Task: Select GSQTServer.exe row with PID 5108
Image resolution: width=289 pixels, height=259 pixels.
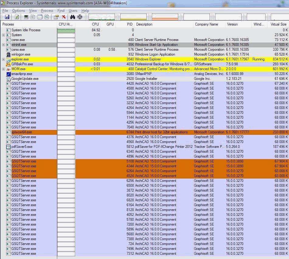Action: 144,161
